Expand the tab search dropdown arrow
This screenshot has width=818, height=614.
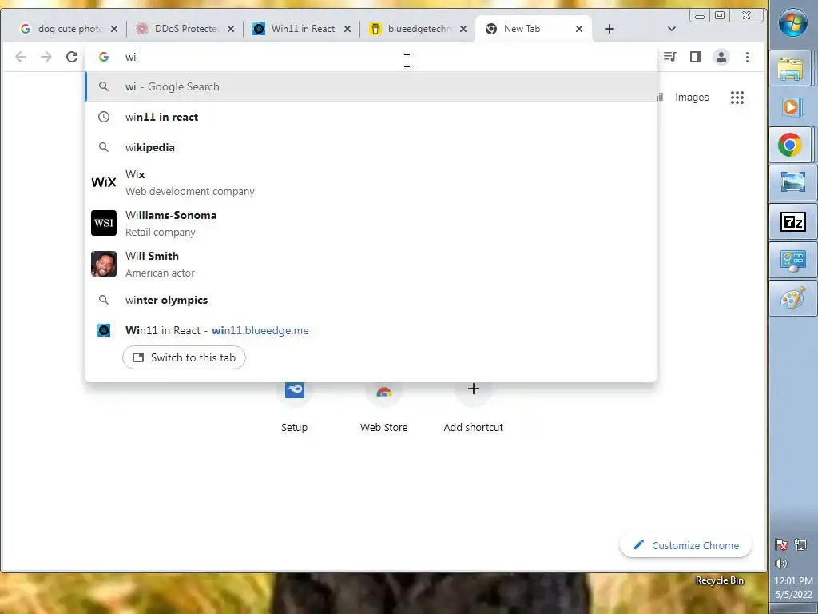tap(671, 29)
